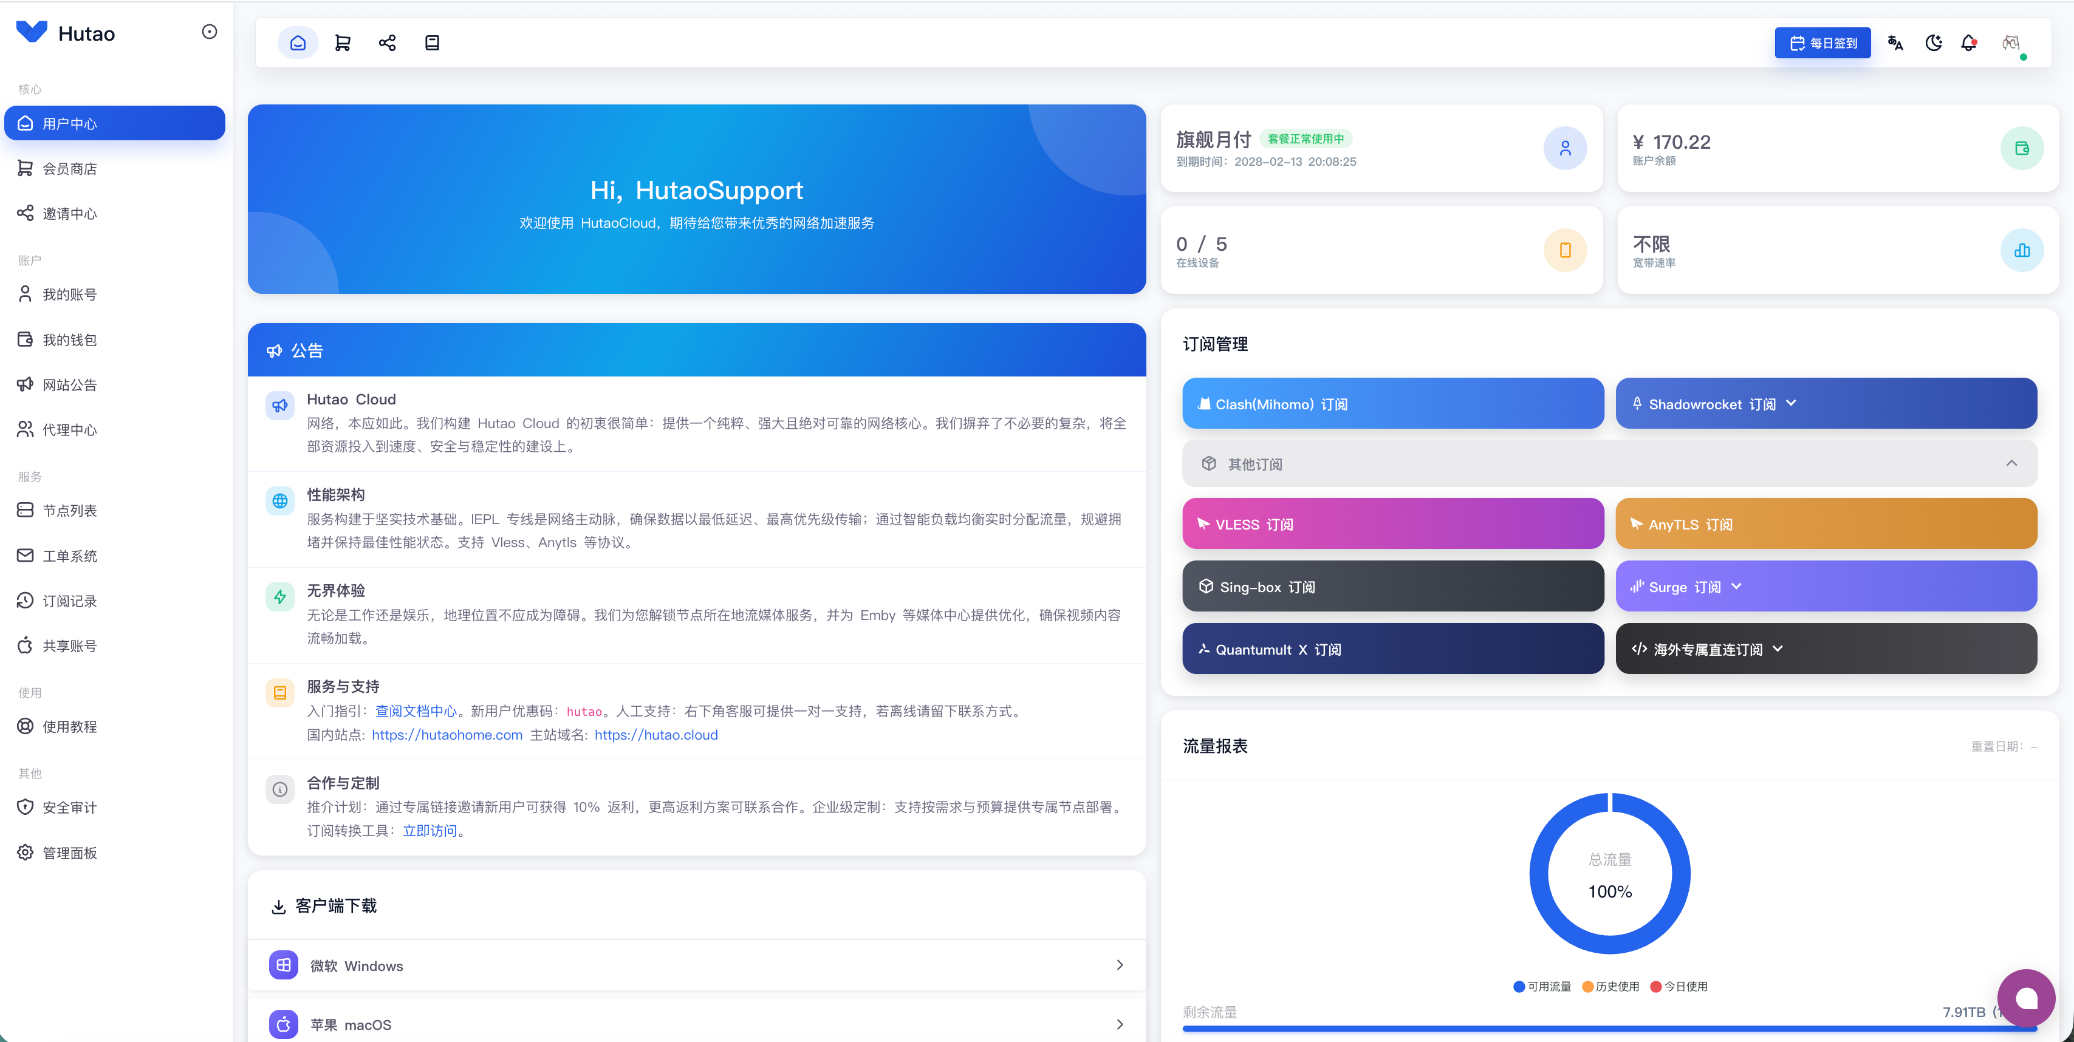Click the user icon on the plan card
Viewport: 2074px width, 1042px height.
click(x=1565, y=148)
